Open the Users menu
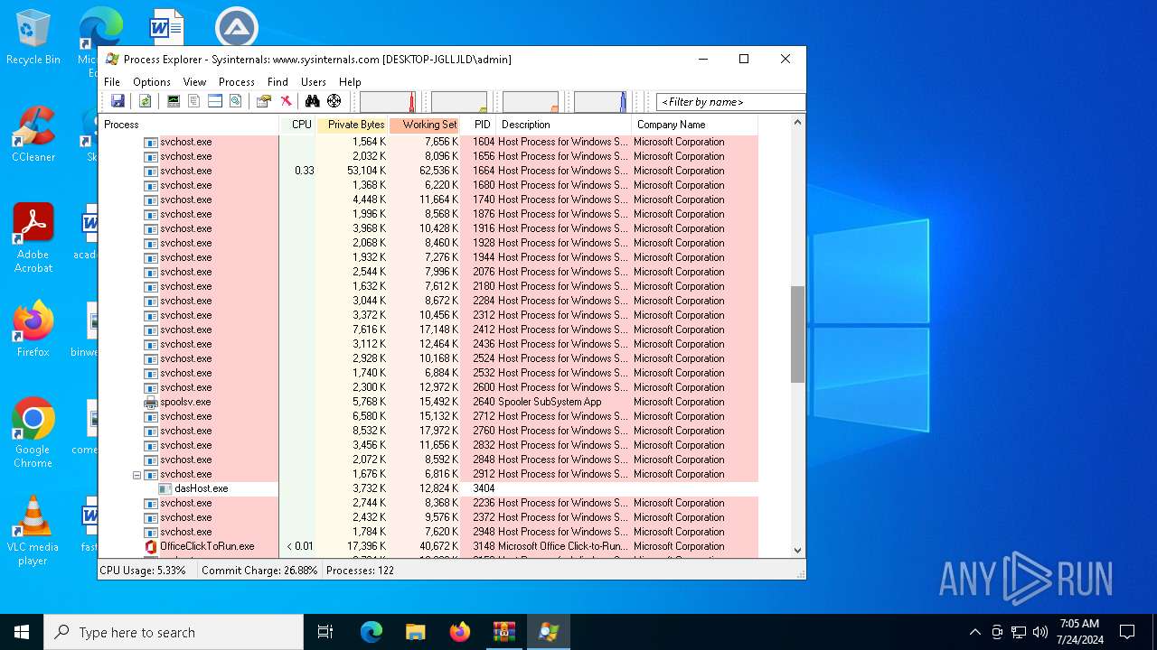This screenshot has width=1157, height=650. [314, 81]
